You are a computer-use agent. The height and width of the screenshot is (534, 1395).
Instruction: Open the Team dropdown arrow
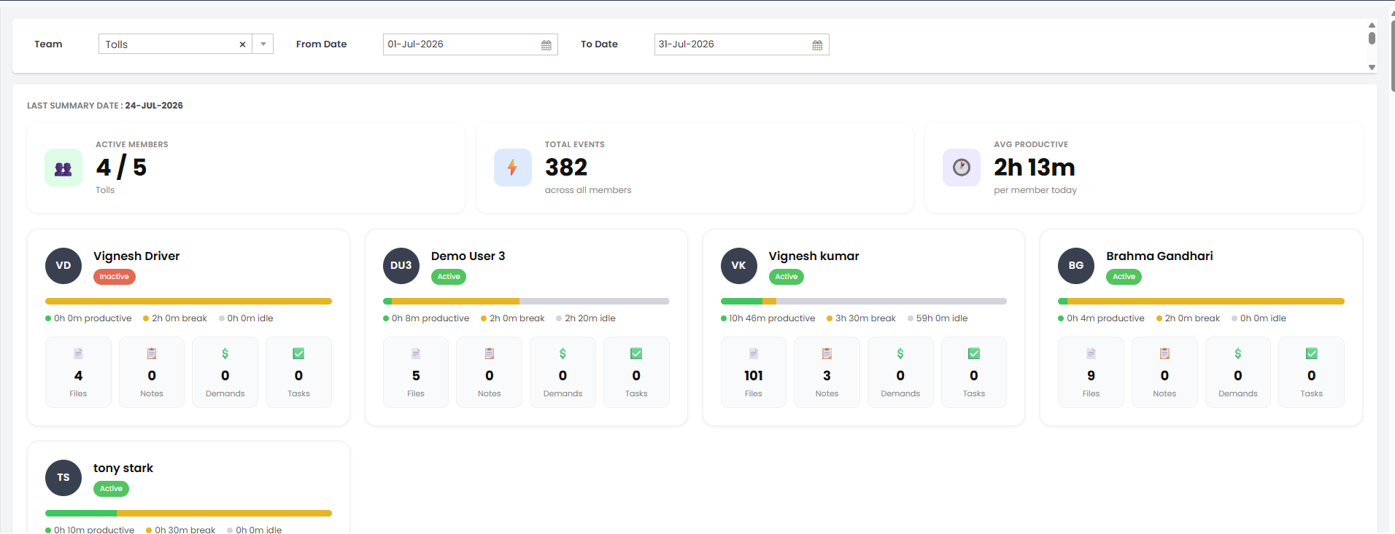(x=263, y=44)
